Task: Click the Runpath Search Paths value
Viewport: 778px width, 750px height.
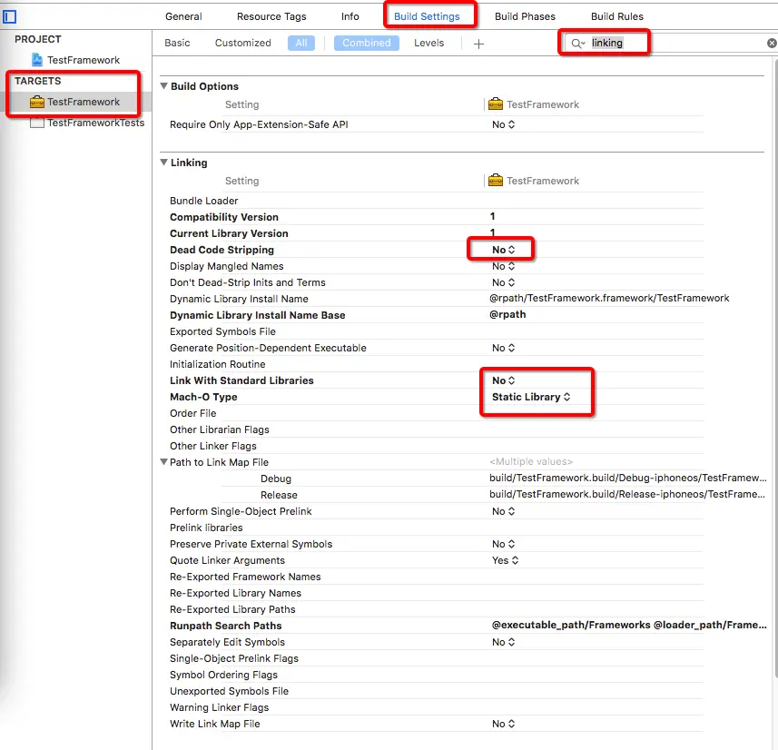Action: tap(628, 625)
